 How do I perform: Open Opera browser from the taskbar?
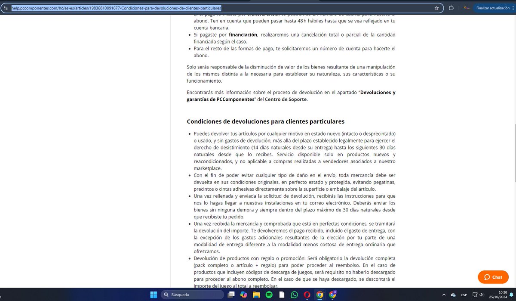[307, 295]
